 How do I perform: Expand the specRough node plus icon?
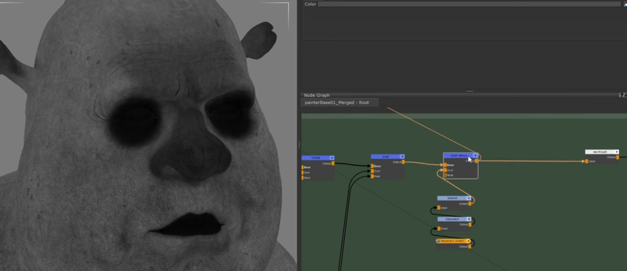point(616,152)
